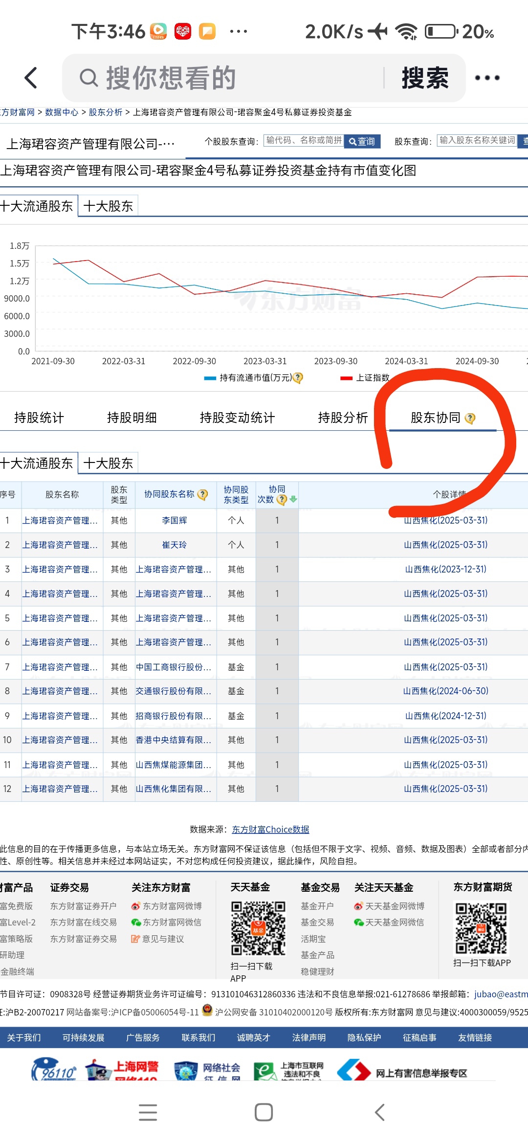Toggle the red 上证指数 legend swatch

346,378
